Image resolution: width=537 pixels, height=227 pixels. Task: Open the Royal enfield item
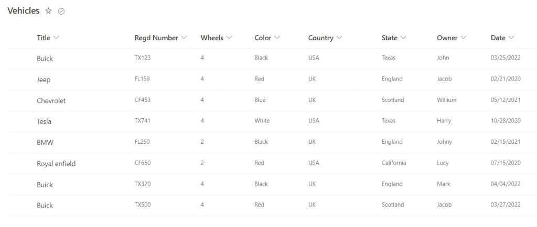(56, 164)
